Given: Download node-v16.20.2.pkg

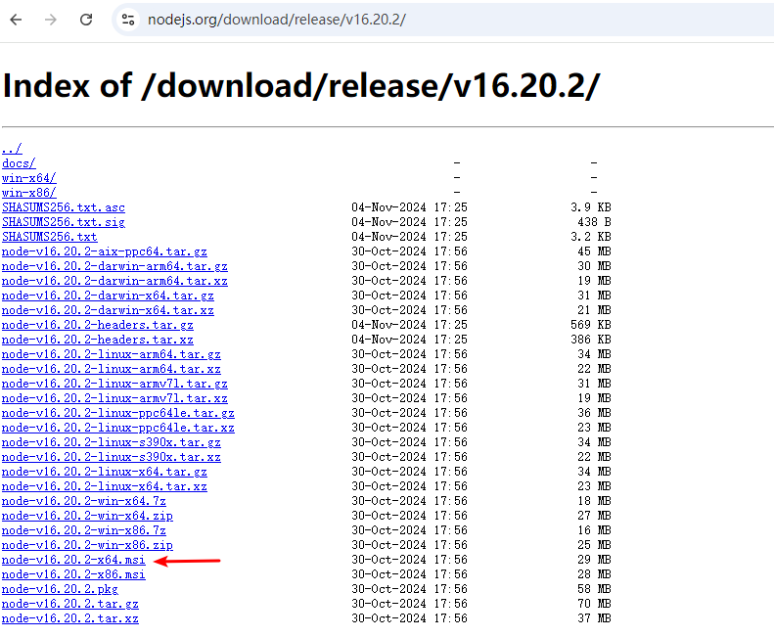Looking at the screenshot, I should (60, 589).
